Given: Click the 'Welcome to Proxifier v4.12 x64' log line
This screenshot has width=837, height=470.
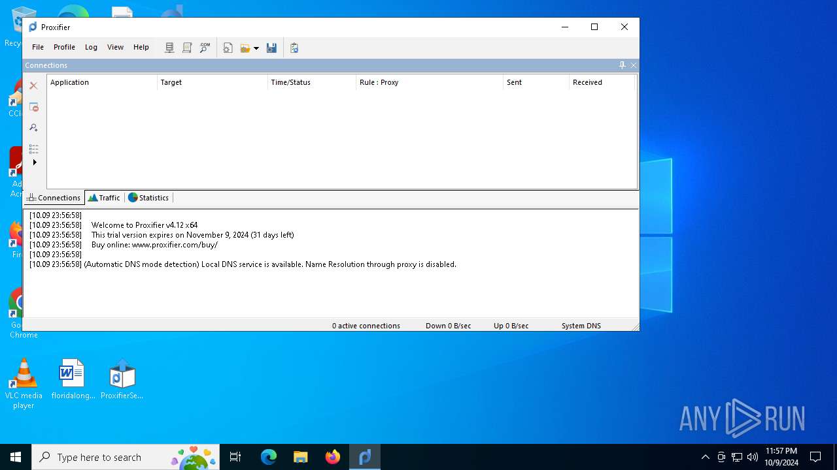Looking at the screenshot, I should [x=145, y=225].
